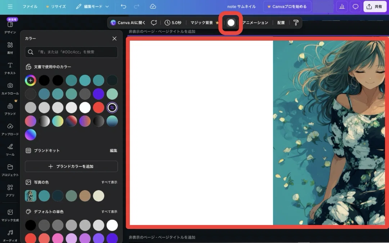Select the tan photo color swatch
This screenshot has width=389, height=243.
85,196
